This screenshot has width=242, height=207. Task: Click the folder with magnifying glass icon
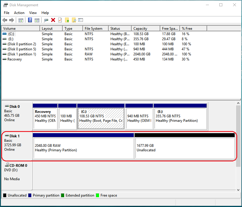click(74, 20)
